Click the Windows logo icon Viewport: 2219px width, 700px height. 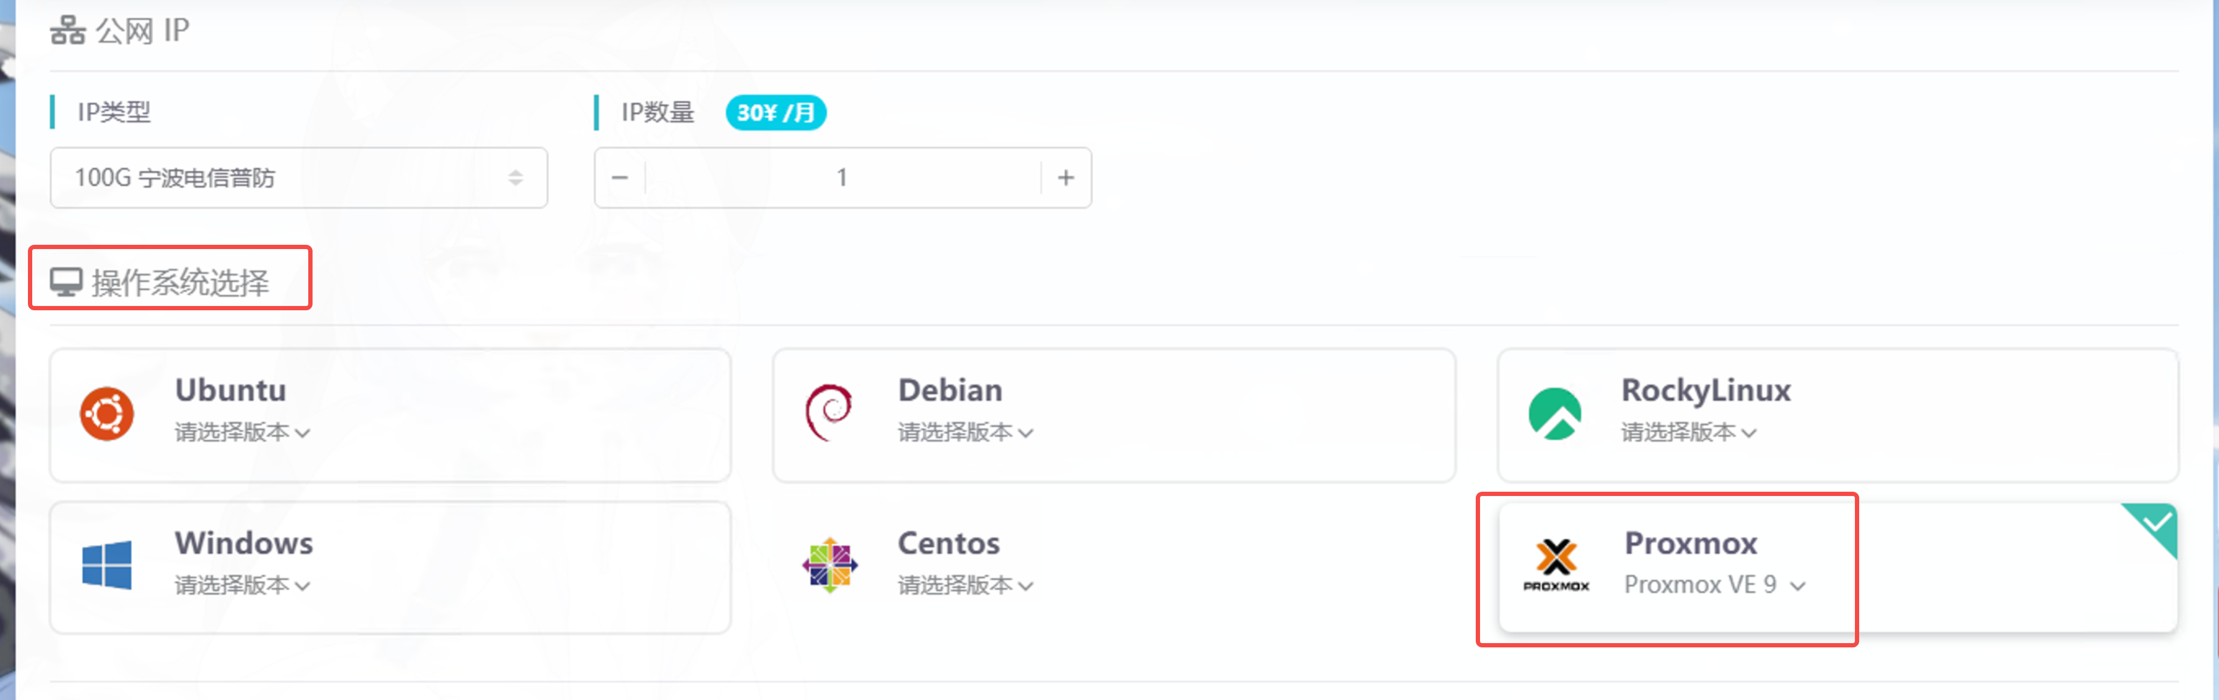(107, 565)
